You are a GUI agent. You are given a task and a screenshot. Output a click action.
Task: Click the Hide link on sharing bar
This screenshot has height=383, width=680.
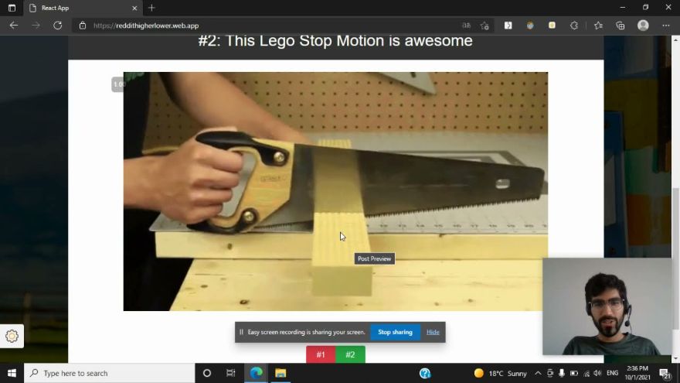433,332
